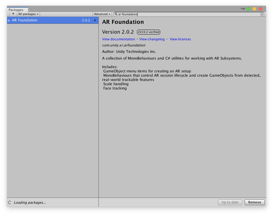Close the window with the red button
Image resolution: width=273 pixels, height=215 pixels.
[260, 9]
